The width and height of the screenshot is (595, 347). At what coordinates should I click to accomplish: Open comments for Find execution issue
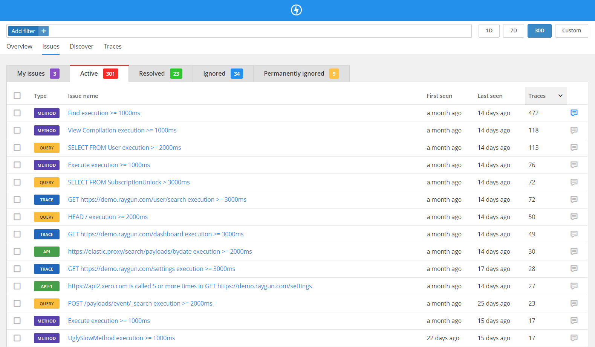coord(574,113)
